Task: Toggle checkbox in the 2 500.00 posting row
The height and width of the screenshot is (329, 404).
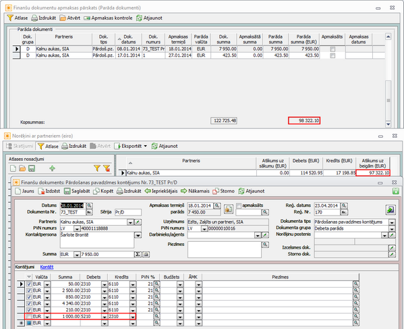Action: pos(29,290)
